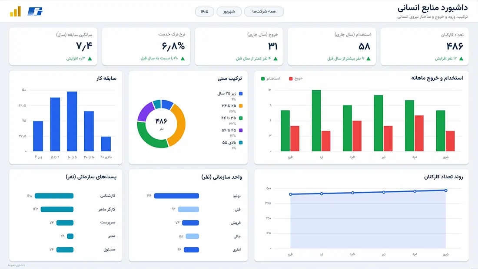This screenshot has height=269, width=478.
Task: Open the ۱۴۰۵ year filter
Action: [205, 12]
